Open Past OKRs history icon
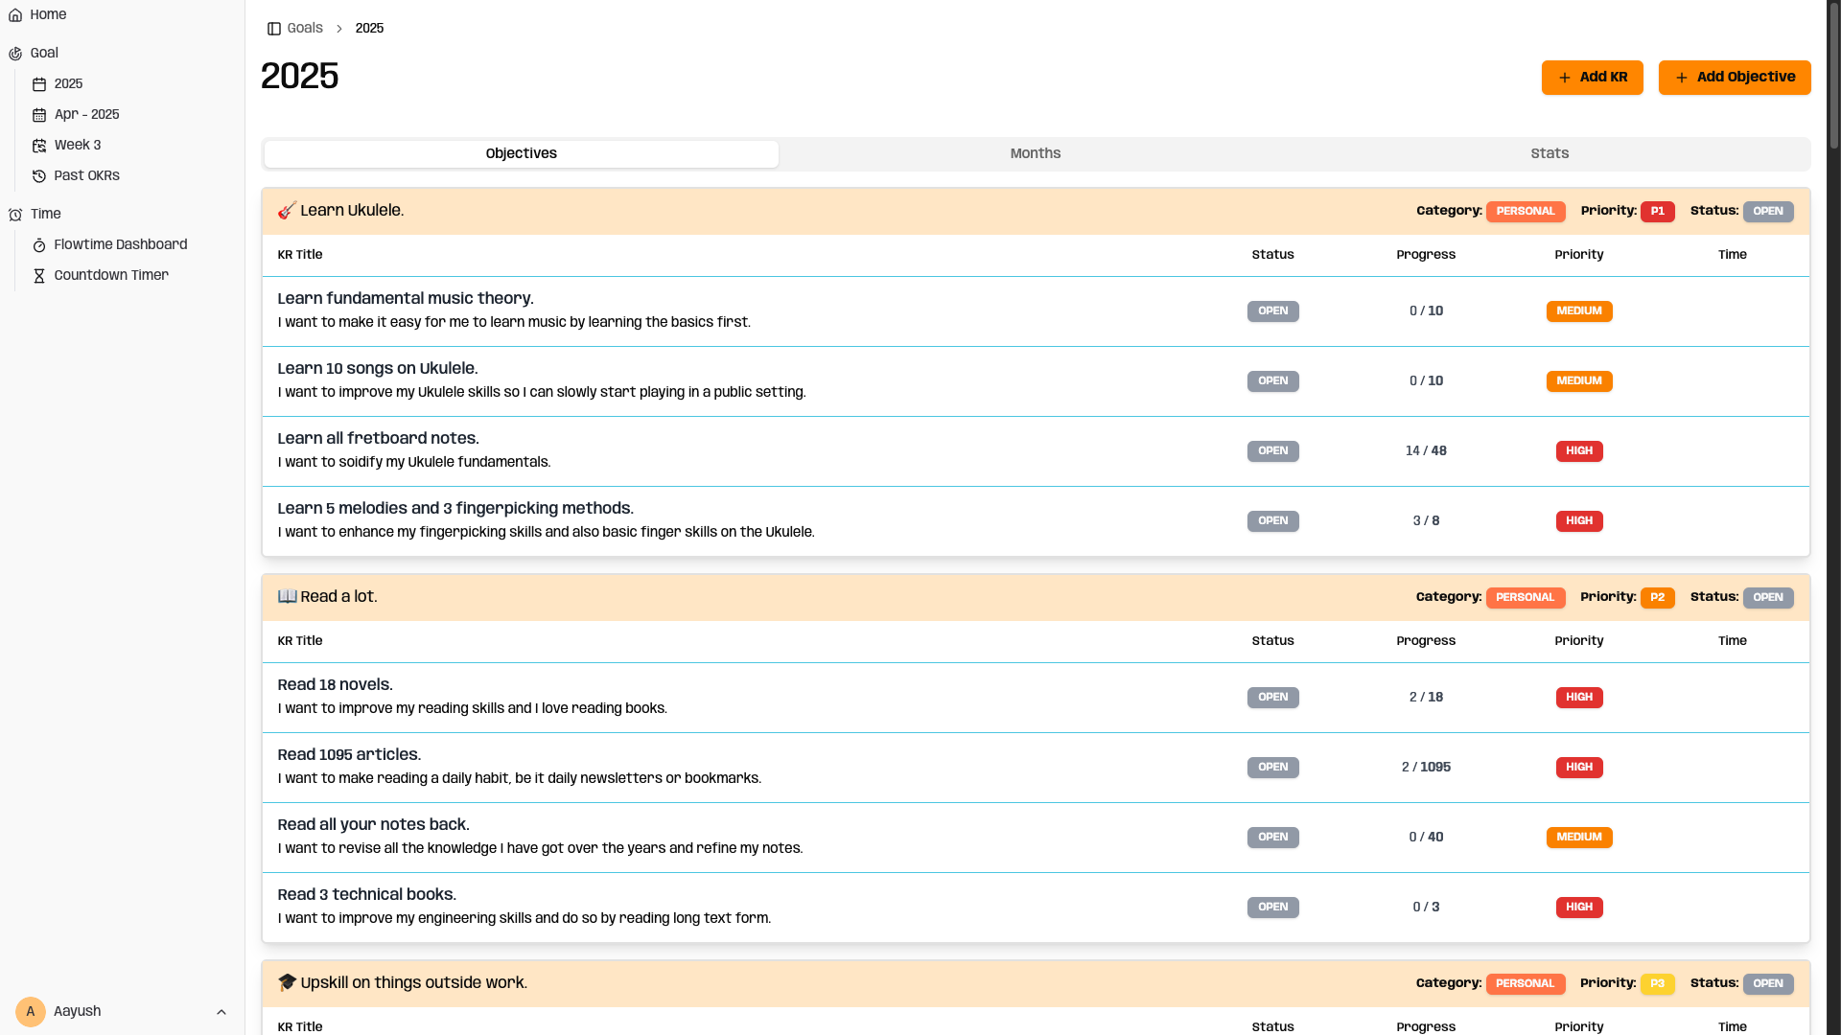 39,176
